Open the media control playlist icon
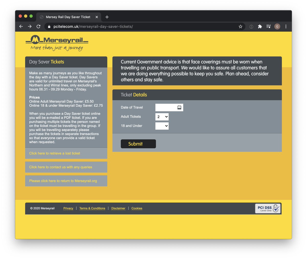This screenshot has width=307, height=259. [268, 26]
